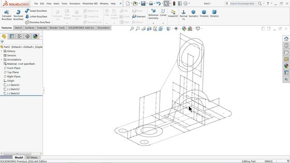Open the Options gear icon

coord(185,4)
